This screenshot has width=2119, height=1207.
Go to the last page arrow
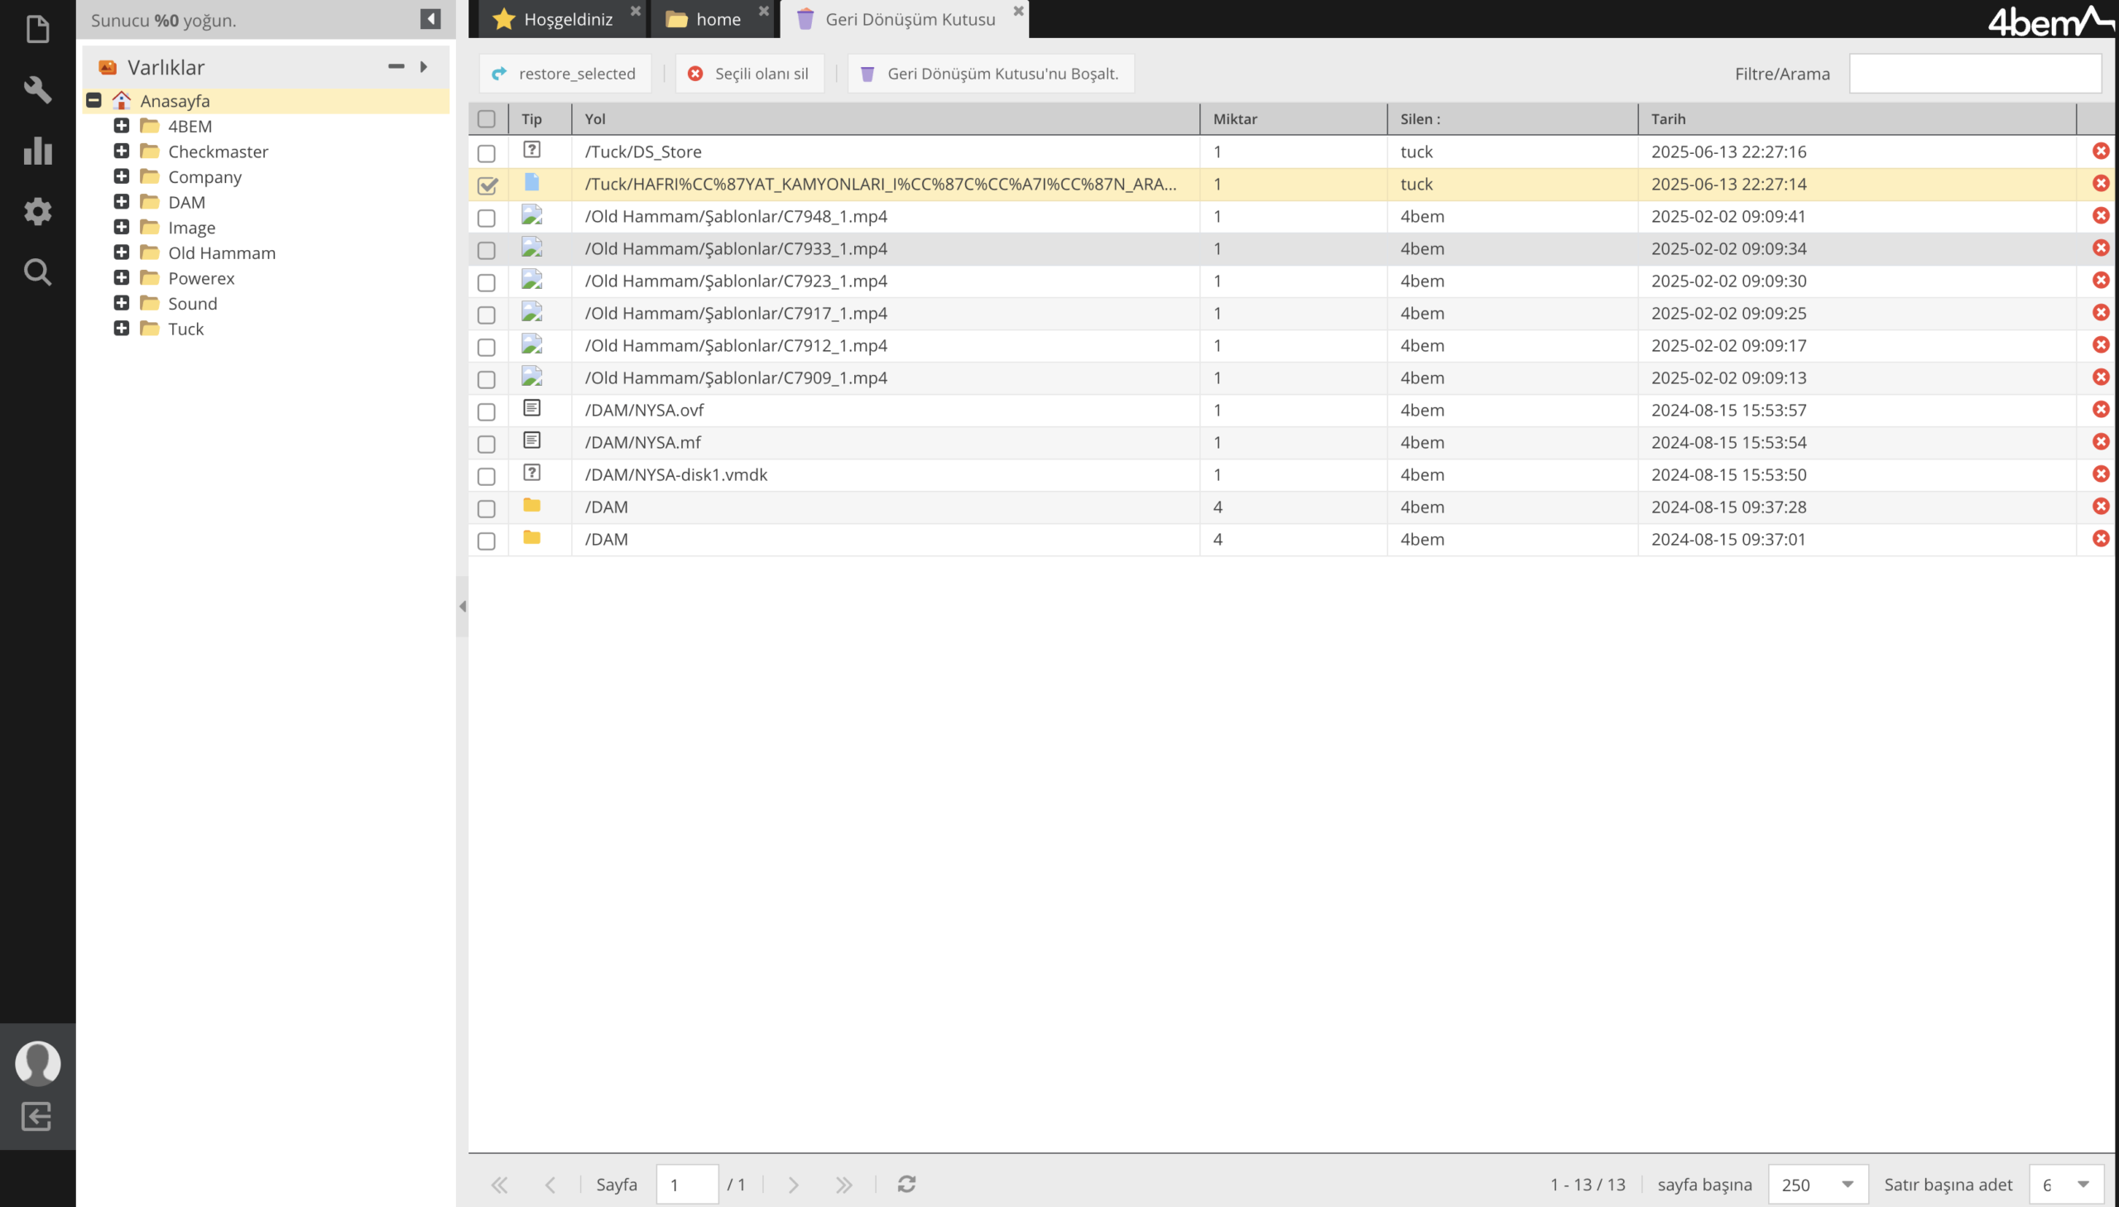coord(843,1185)
